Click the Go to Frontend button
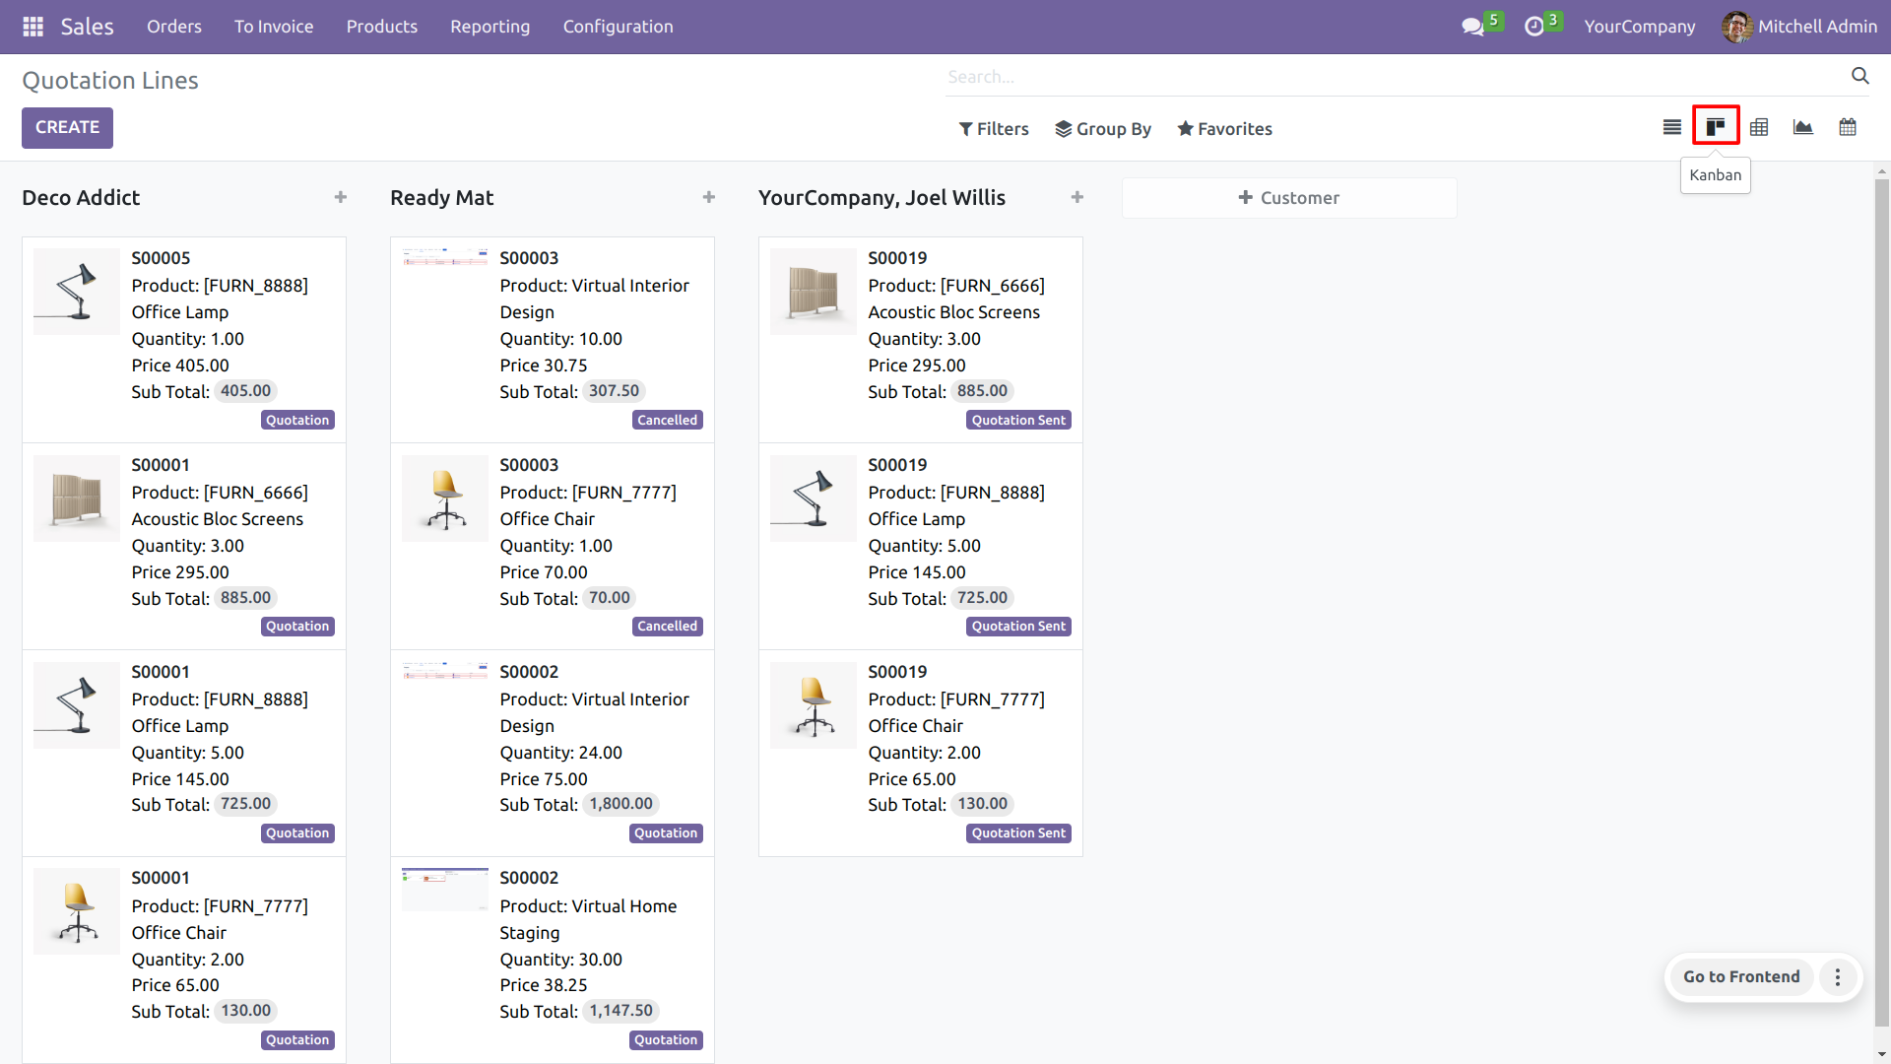 click(x=1740, y=976)
